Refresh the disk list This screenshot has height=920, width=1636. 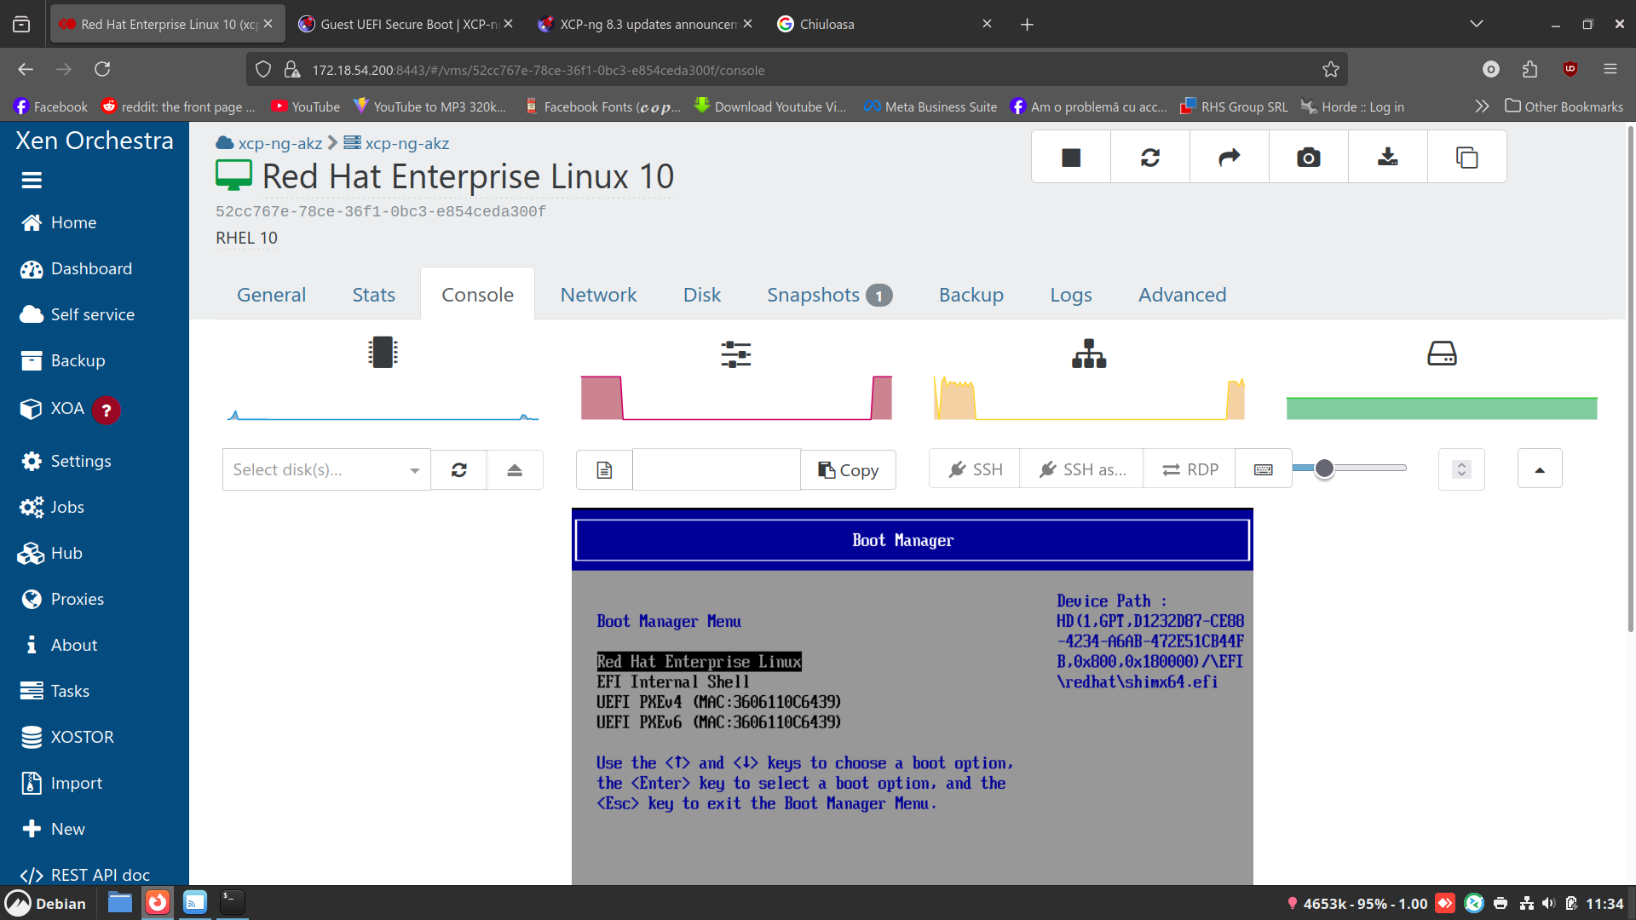coord(458,469)
